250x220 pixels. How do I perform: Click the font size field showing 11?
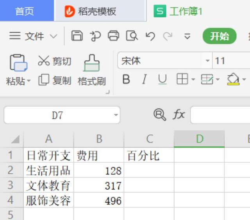click(231, 61)
